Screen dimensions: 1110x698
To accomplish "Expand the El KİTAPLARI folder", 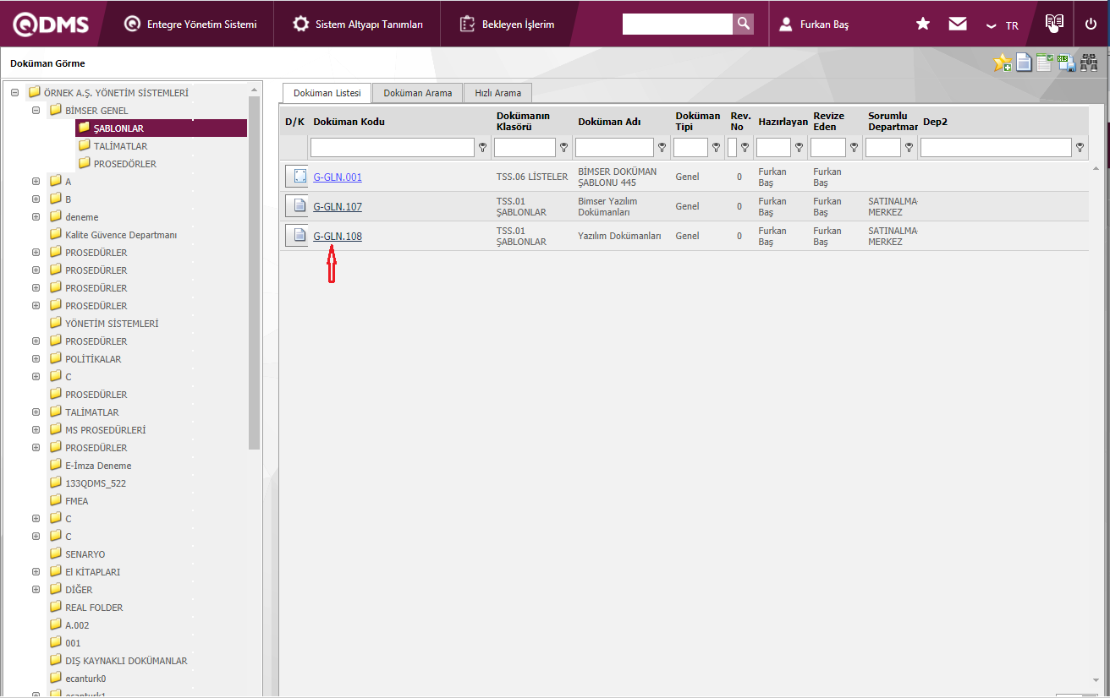I will [36, 572].
